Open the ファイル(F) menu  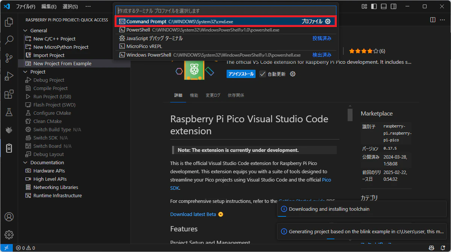(26, 6)
